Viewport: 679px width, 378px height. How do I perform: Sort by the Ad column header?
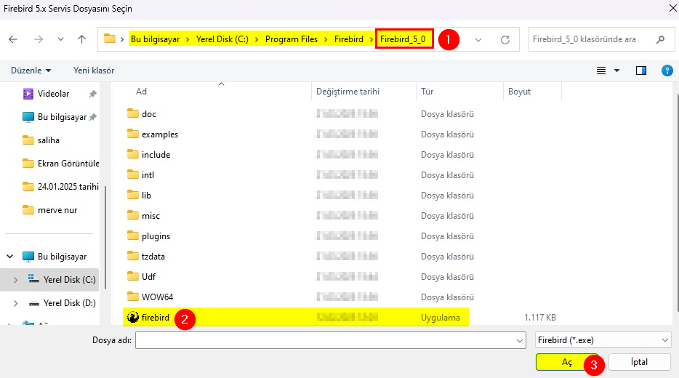click(141, 92)
